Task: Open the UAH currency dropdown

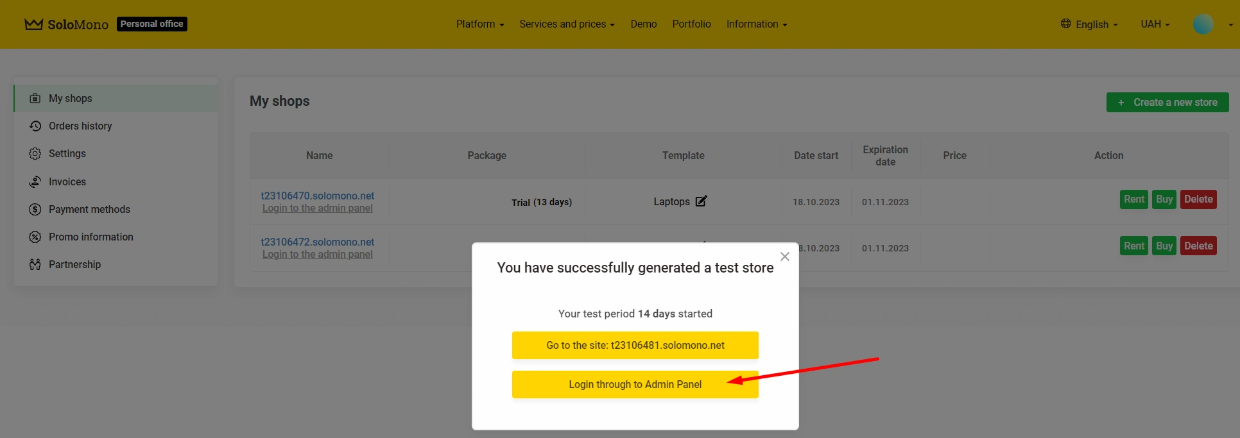Action: tap(1155, 24)
